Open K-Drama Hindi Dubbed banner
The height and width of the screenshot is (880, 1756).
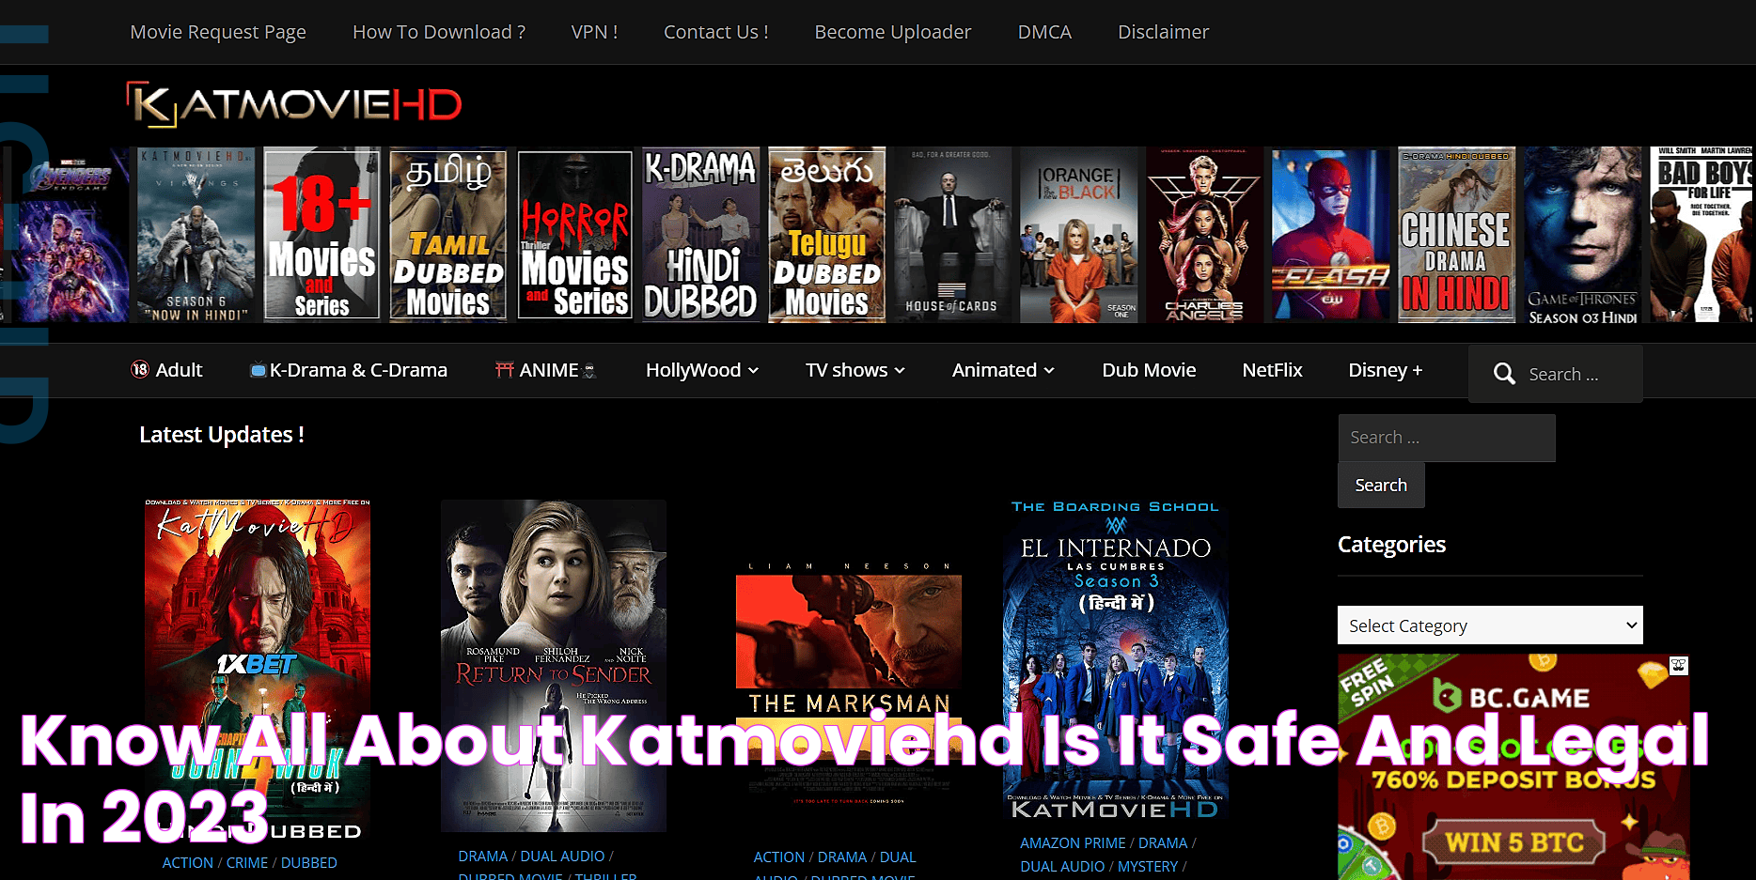700,235
